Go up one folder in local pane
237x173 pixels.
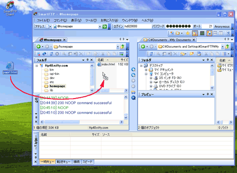tap(227, 46)
